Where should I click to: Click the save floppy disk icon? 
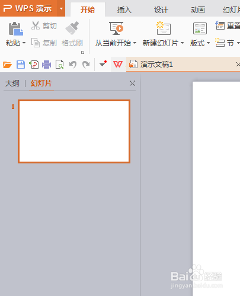[21, 65]
